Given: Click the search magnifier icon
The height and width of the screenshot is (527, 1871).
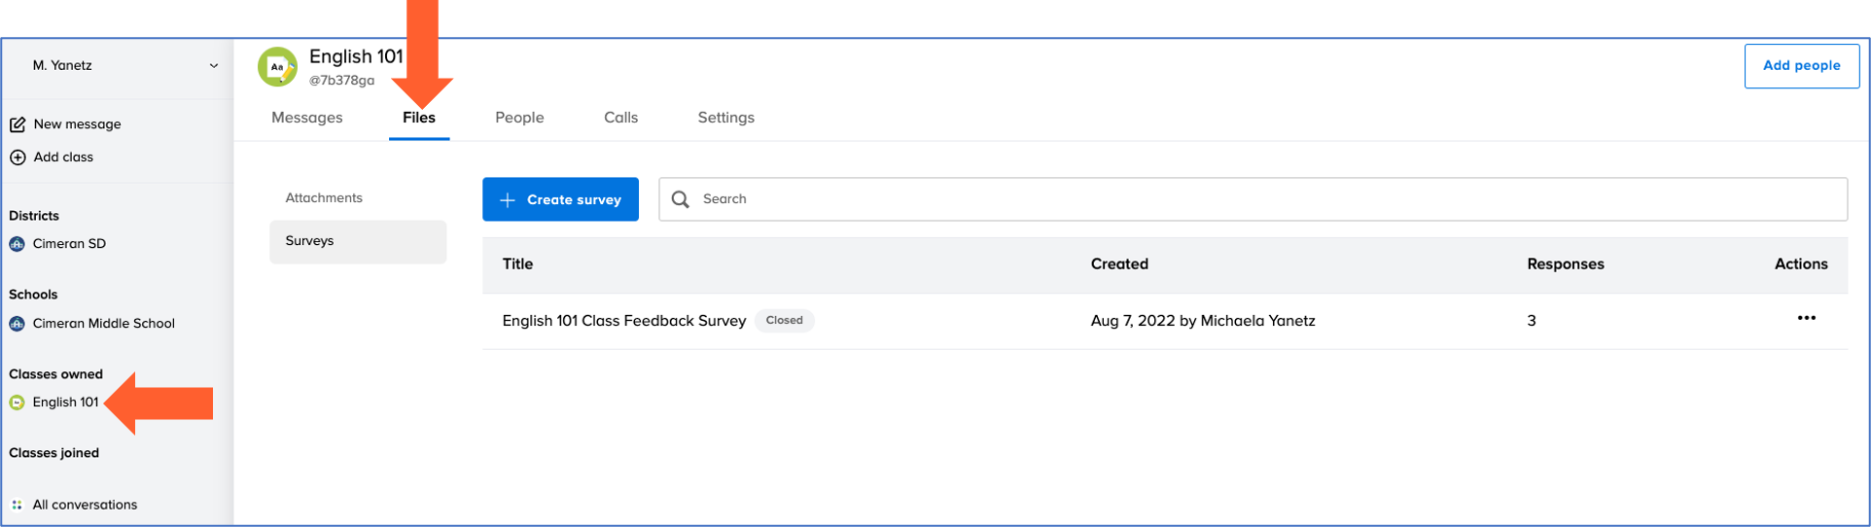Looking at the screenshot, I should pos(681,199).
